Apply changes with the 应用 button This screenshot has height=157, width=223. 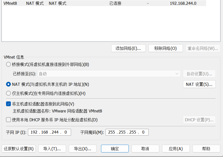[176, 149]
